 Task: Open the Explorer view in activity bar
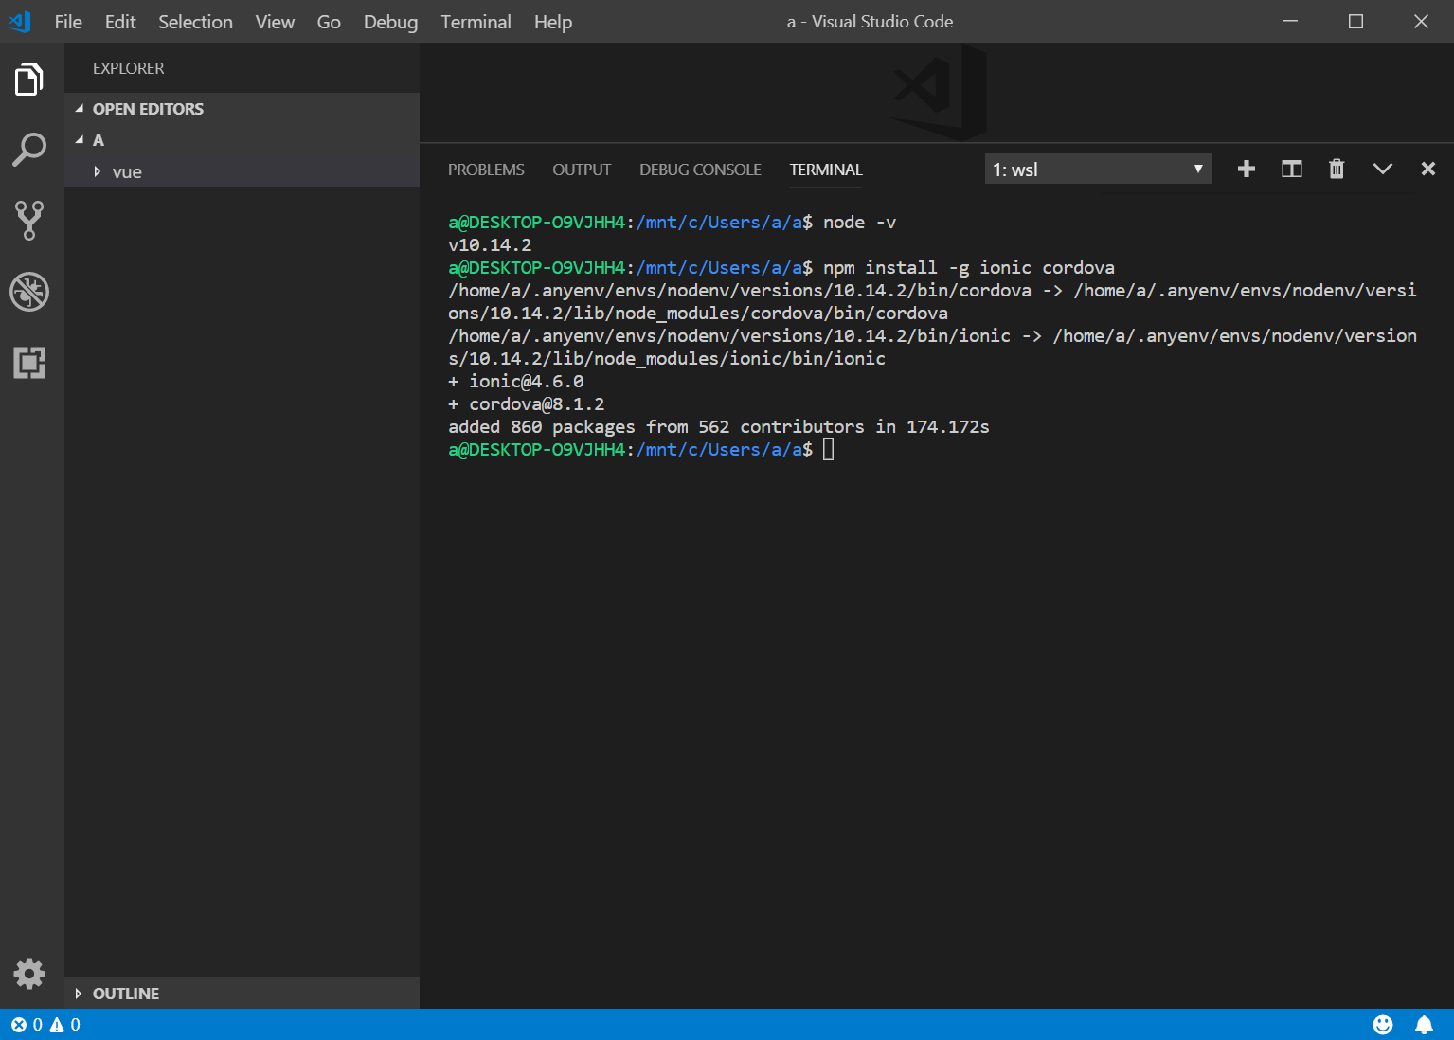point(29,81)
